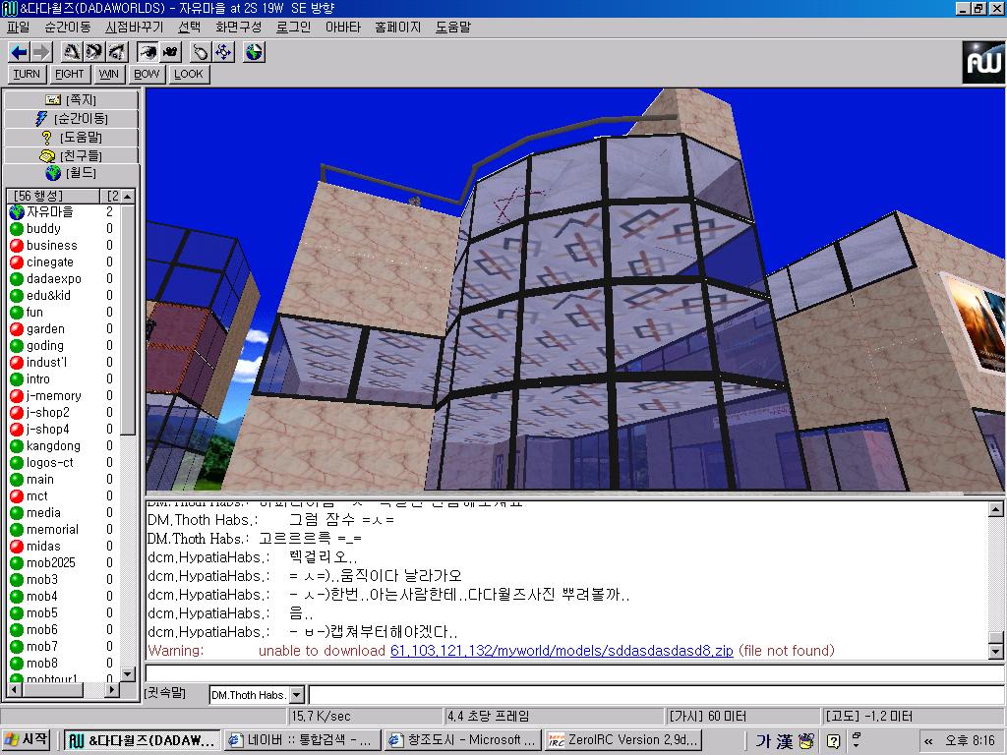Open the sddasdasdasd8.zip download link

562,651
